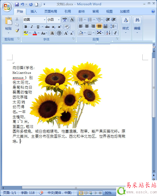
Task: Switch to the 页面布局 tab
Action: point(51,12)
